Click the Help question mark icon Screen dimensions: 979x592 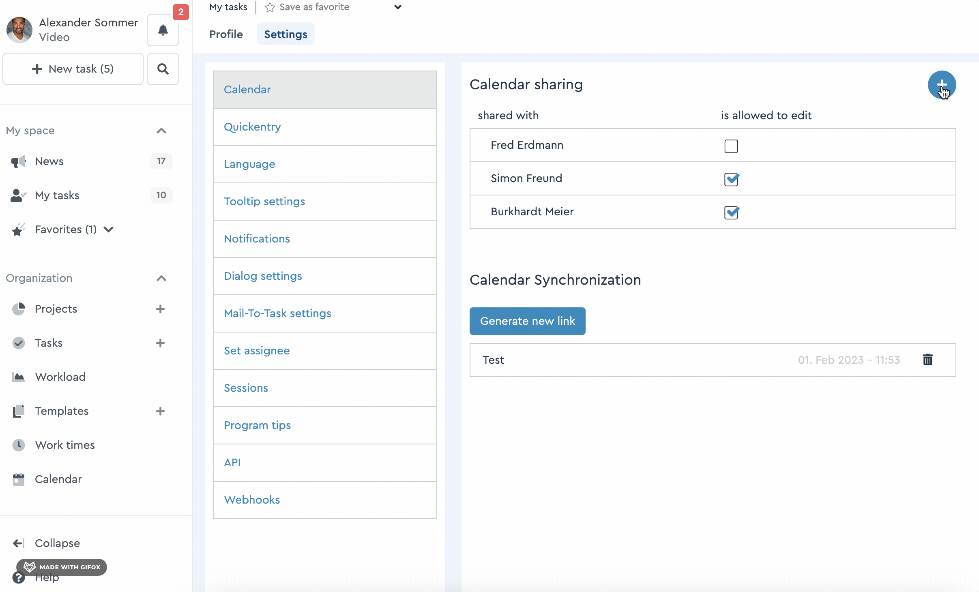click(19, 577)
